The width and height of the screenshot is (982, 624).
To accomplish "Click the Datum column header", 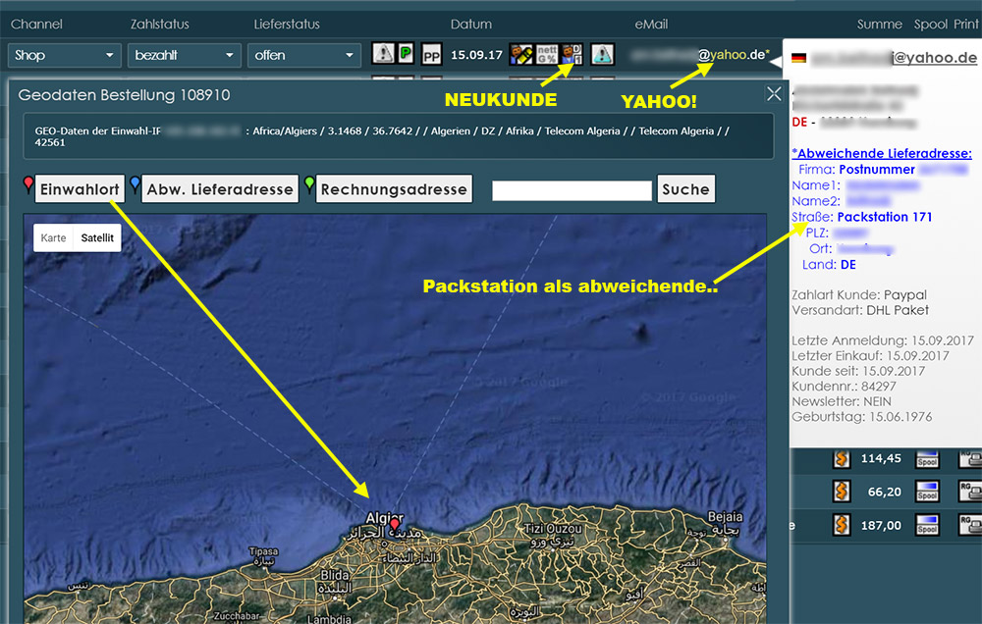I will [x=471, y=25].
